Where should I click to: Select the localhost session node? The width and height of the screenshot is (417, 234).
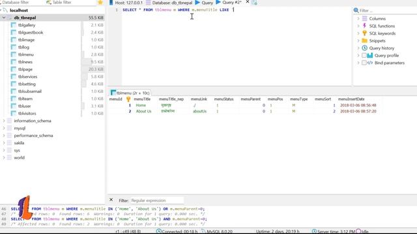pyautogui.click(x=19, y=10)
